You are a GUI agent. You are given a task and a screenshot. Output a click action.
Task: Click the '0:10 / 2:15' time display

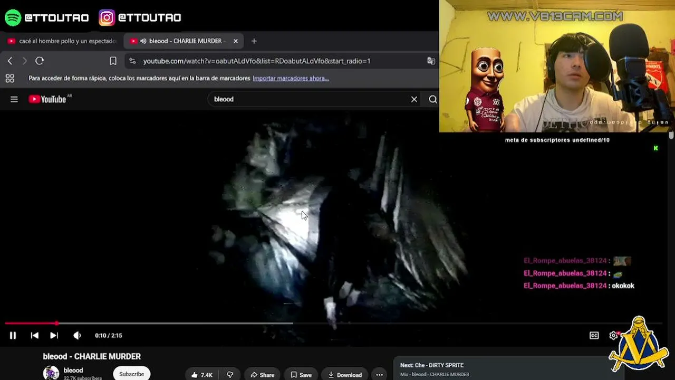109,335
